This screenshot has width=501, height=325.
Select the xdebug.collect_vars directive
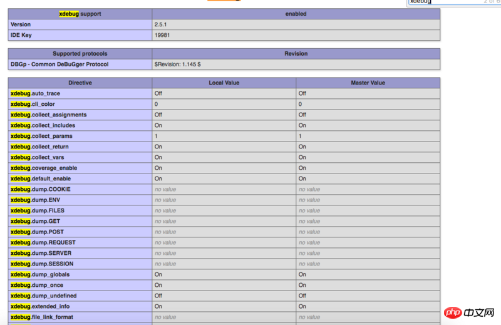click(80, 157)
